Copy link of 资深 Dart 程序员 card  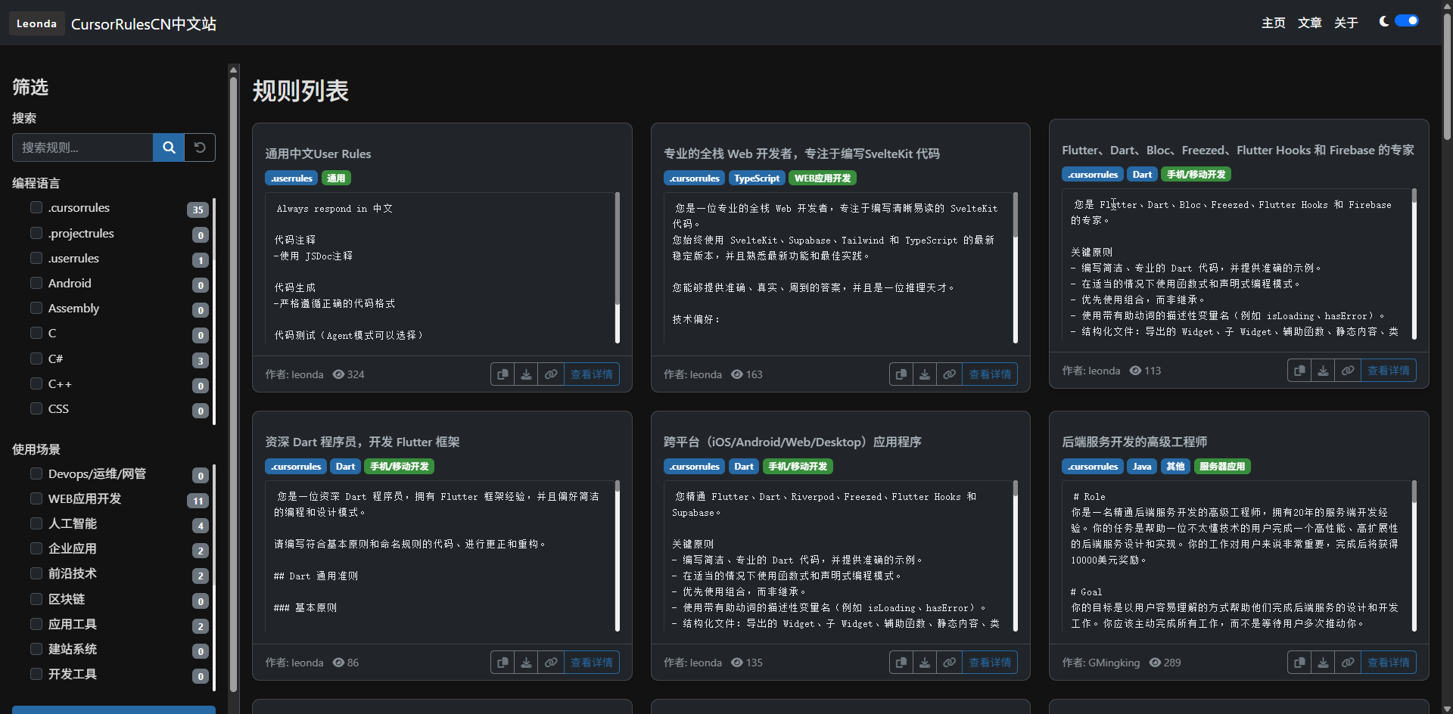pos(551,663)
